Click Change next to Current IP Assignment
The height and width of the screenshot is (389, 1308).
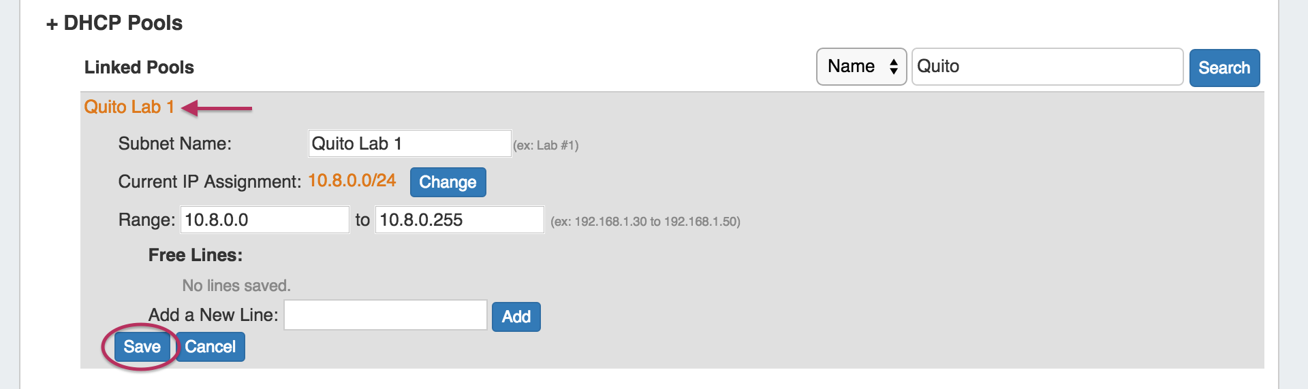(448, 182)
